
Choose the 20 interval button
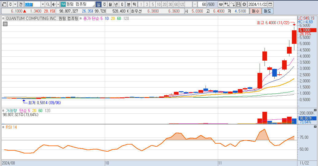point(164,4)
